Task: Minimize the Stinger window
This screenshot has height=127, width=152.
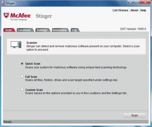Action: coord(130,2)
